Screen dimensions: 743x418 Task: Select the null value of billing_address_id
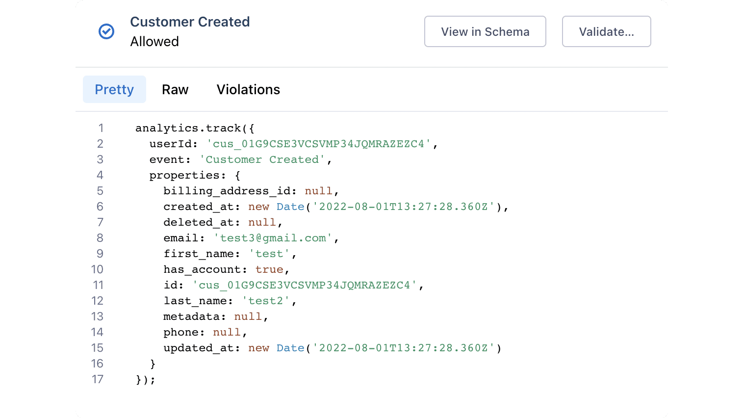point(318,191)
